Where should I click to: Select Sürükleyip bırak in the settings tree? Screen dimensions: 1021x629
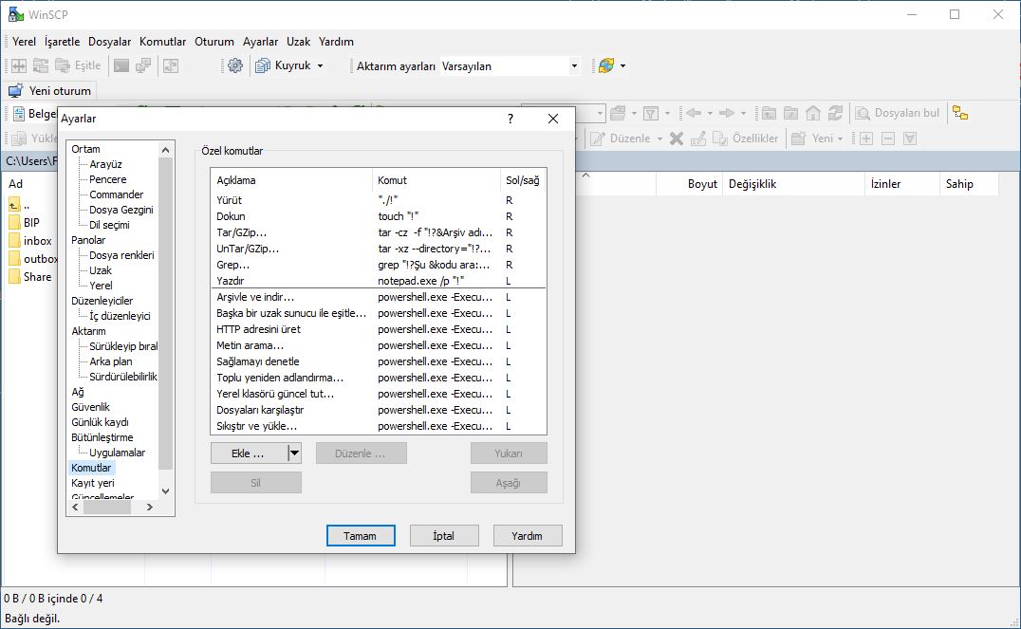coord(123,346)
